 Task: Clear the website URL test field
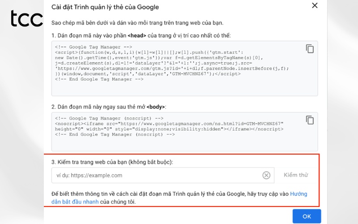pyautogui.click(x=266, y=175)
